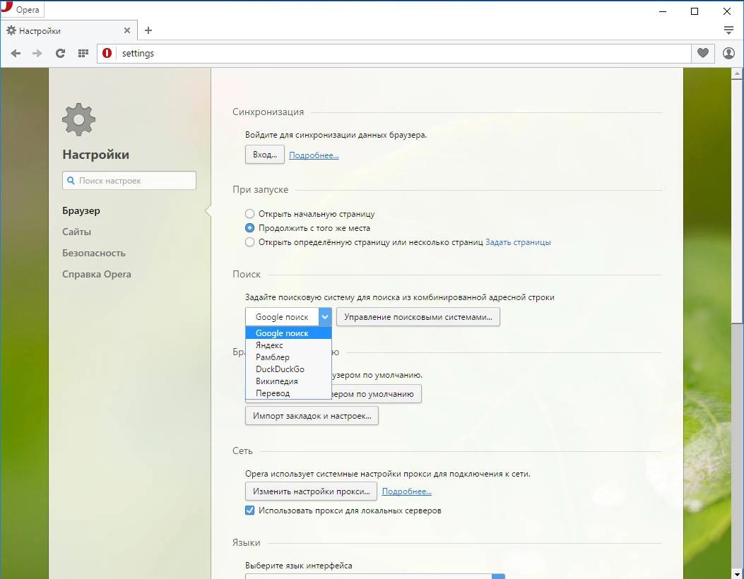Collapse the search engine dropdown arrow
744x579 pixels.
[325, 317]
